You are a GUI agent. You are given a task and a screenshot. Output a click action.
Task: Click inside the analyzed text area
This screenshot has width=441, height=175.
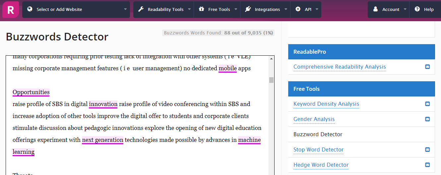click(137, 115)
